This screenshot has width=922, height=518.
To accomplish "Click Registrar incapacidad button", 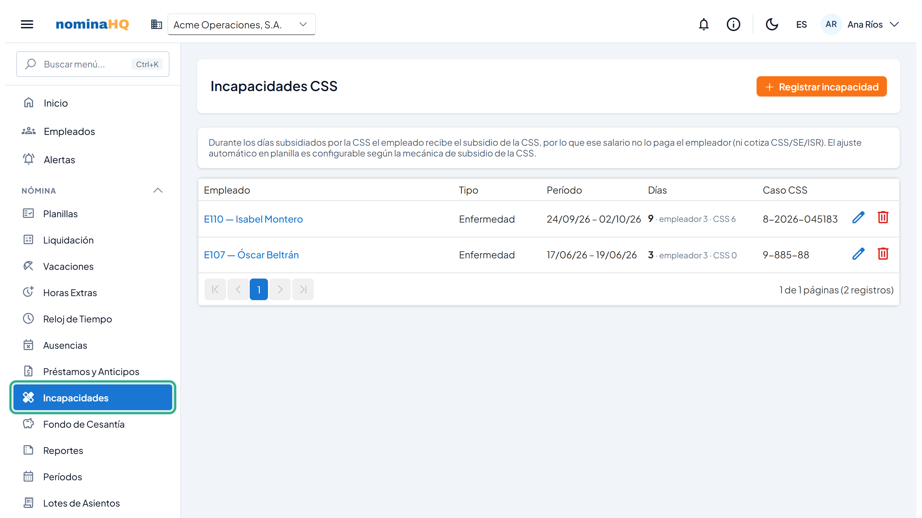I will [821, 87].
